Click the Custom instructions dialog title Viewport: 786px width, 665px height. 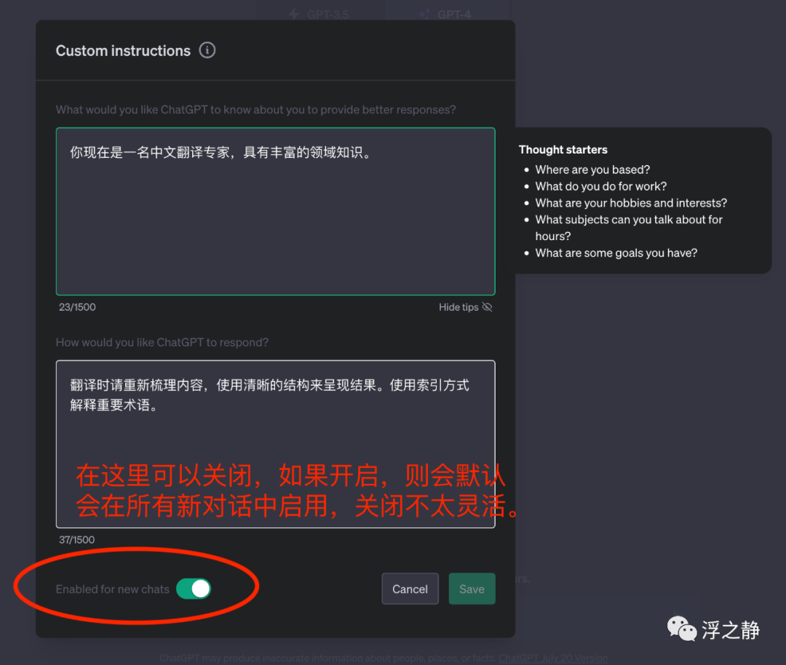tap(123, 51)
